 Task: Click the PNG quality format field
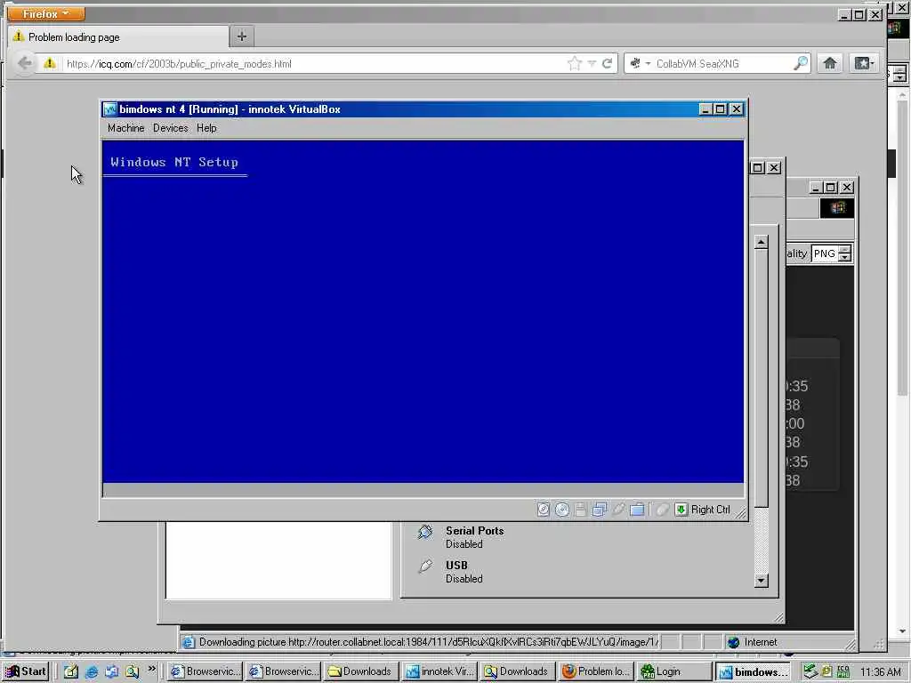825,253
